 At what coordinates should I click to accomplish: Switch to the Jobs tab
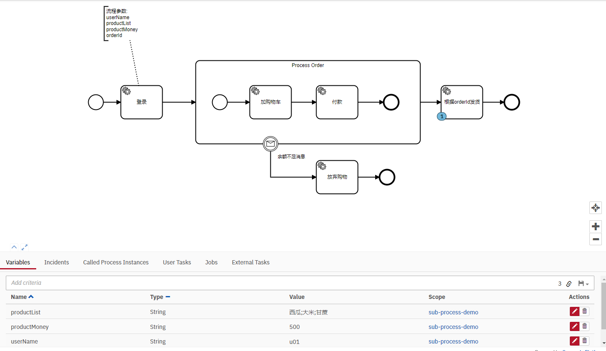point(211,262)
